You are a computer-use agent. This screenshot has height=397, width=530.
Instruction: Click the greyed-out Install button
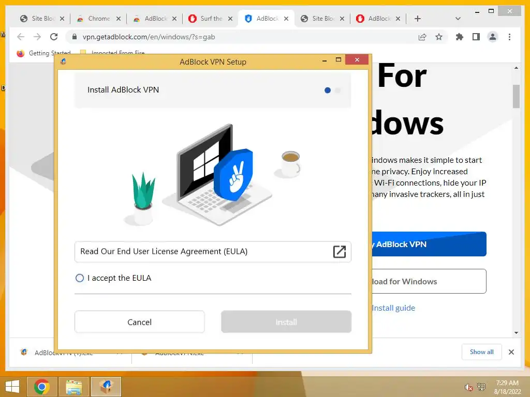click(x=286, y=322)
